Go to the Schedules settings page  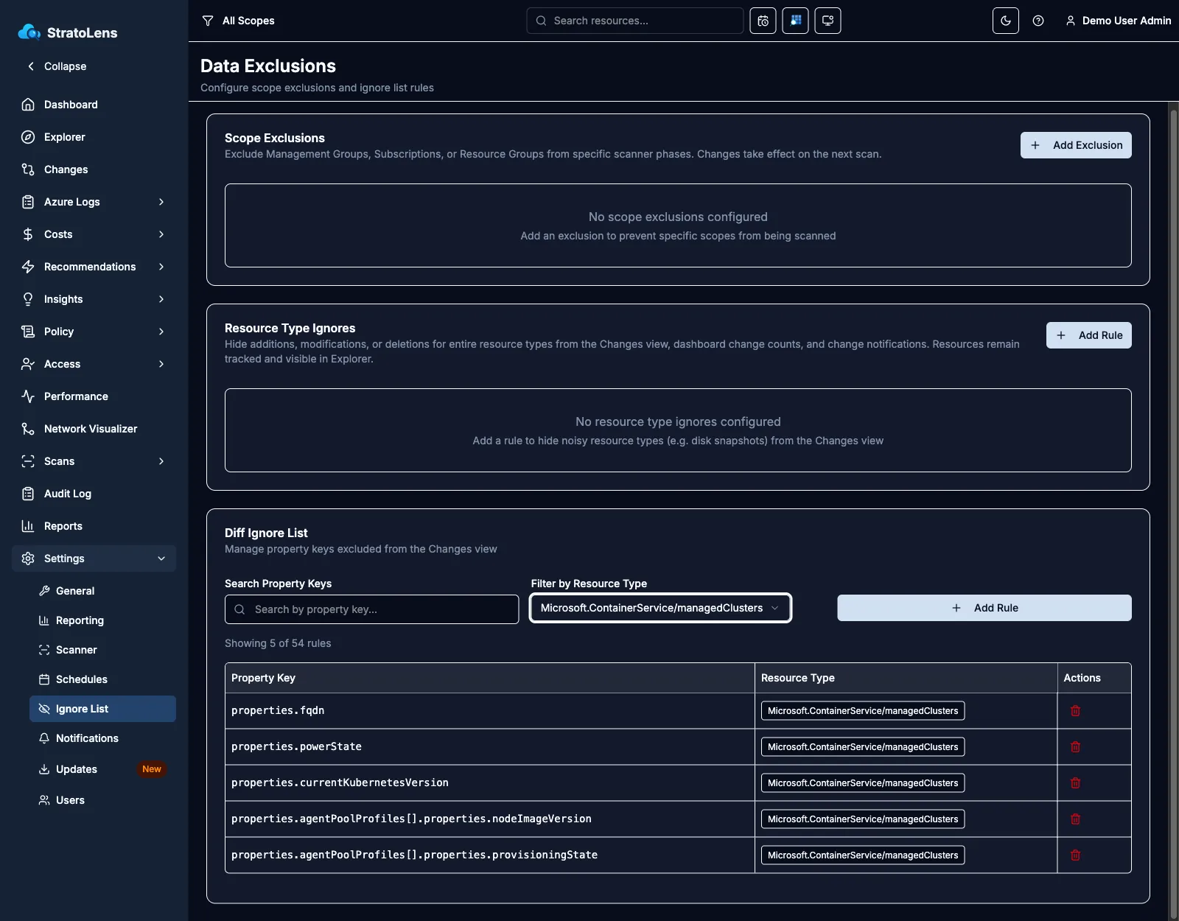102,679
